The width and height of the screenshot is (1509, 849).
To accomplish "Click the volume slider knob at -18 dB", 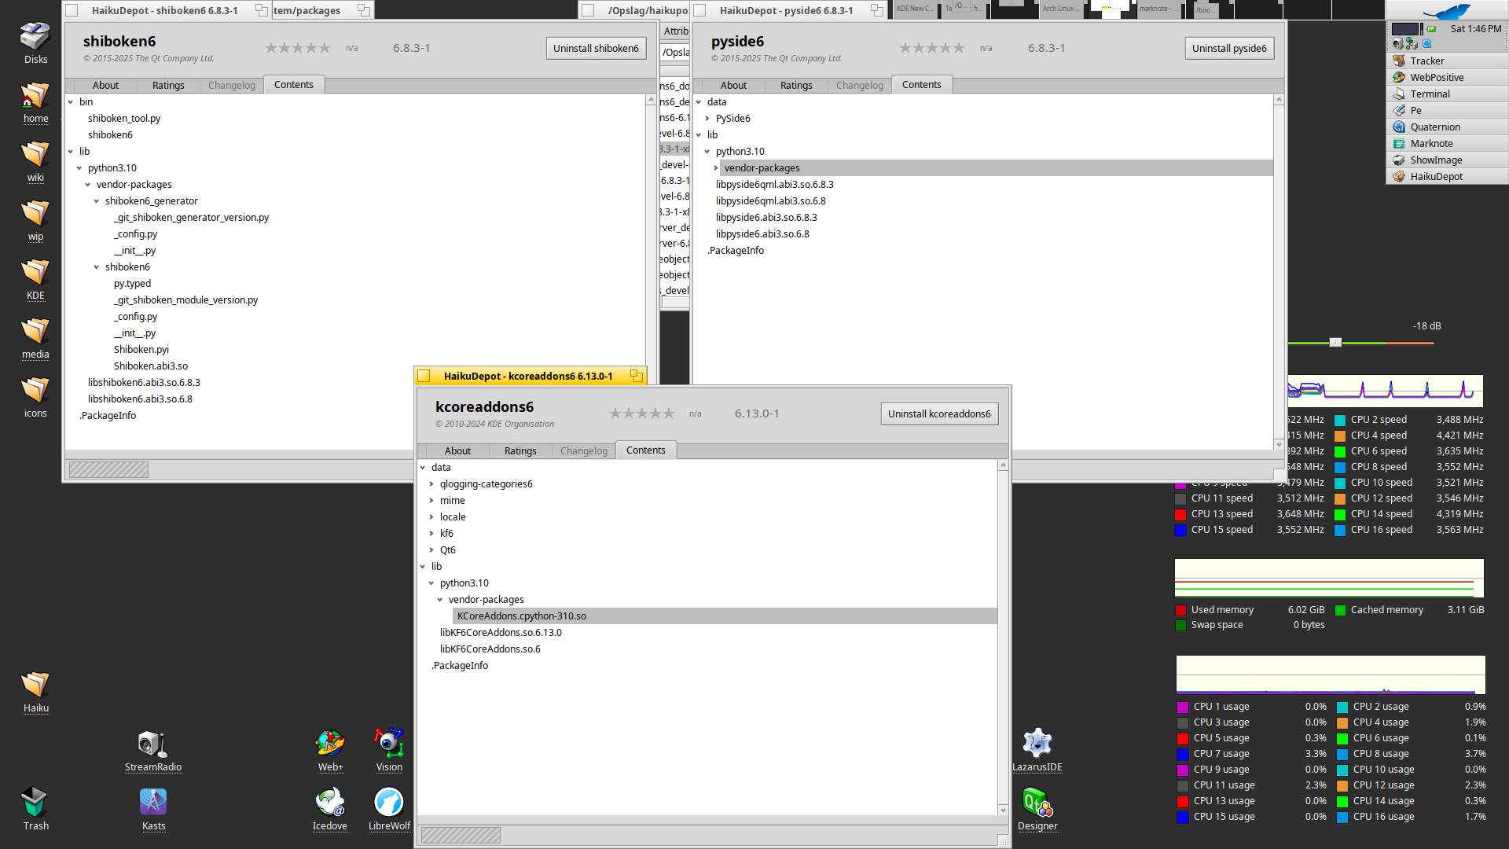I will pos(1335,342).
